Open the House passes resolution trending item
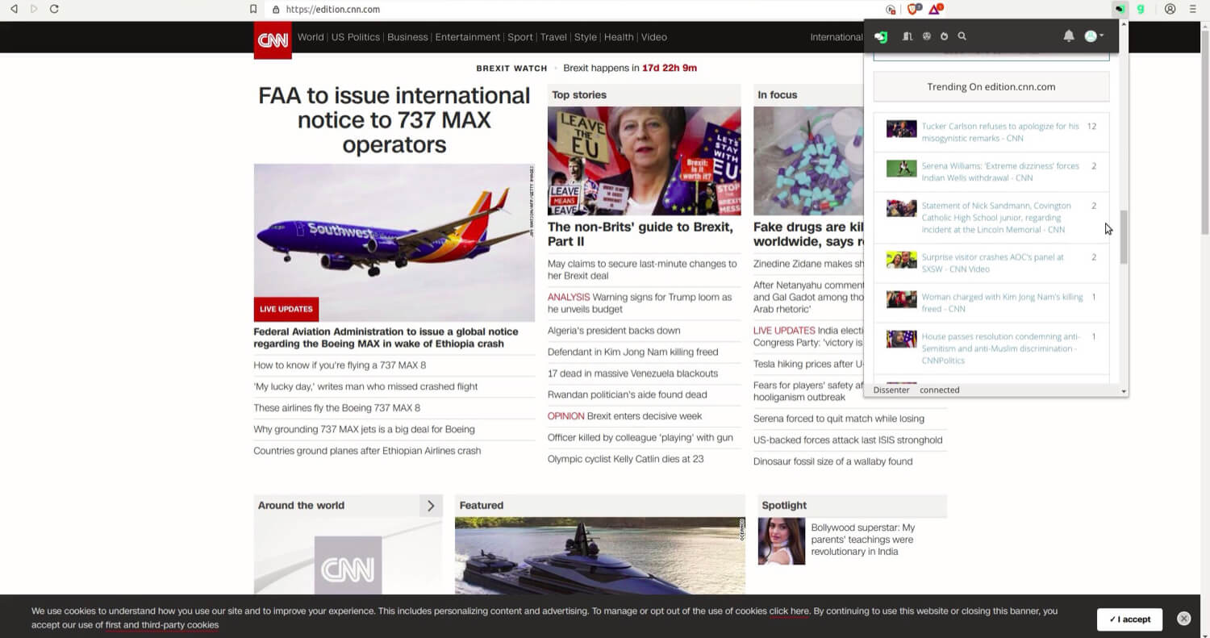1210x638 pixels. point(1001,348)
